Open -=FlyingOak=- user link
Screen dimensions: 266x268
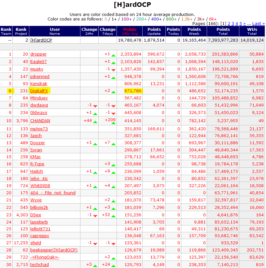[45, 257]
